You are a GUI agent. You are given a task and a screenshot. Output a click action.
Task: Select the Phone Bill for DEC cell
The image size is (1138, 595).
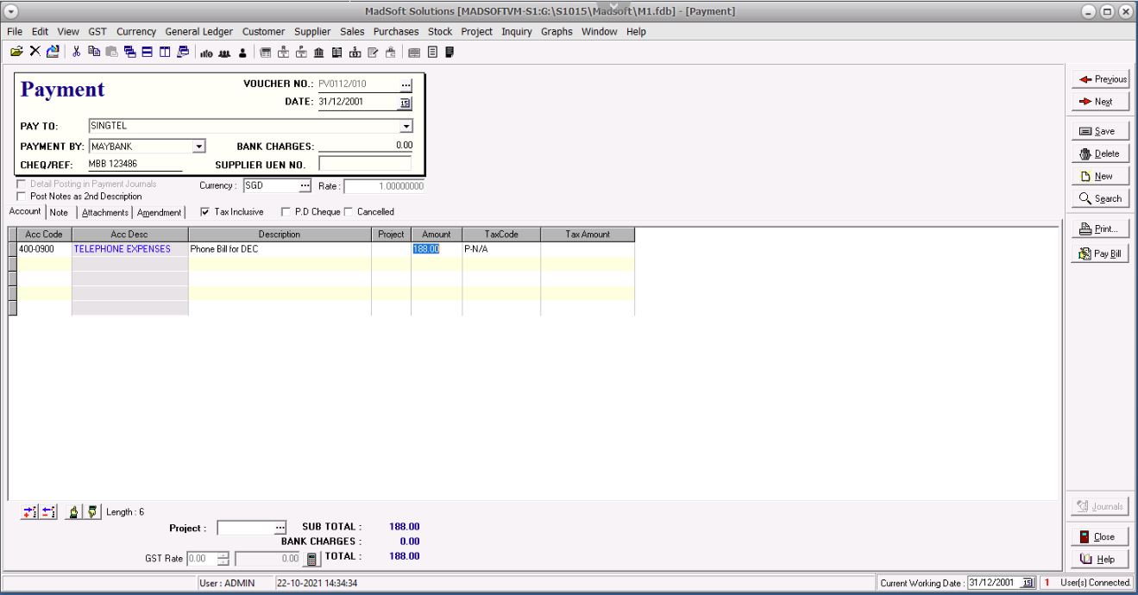click(x=280, y=248)
